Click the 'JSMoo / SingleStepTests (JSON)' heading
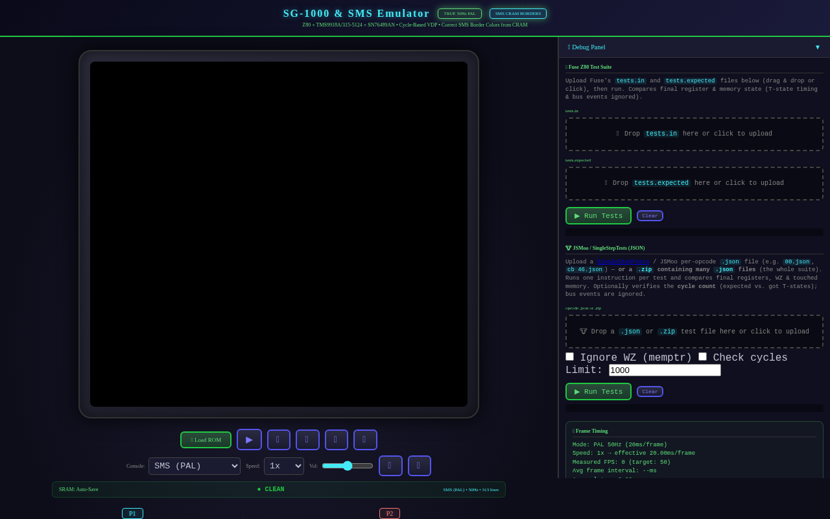The height and width of the screenshot is (519, 830). click(605, 248)
